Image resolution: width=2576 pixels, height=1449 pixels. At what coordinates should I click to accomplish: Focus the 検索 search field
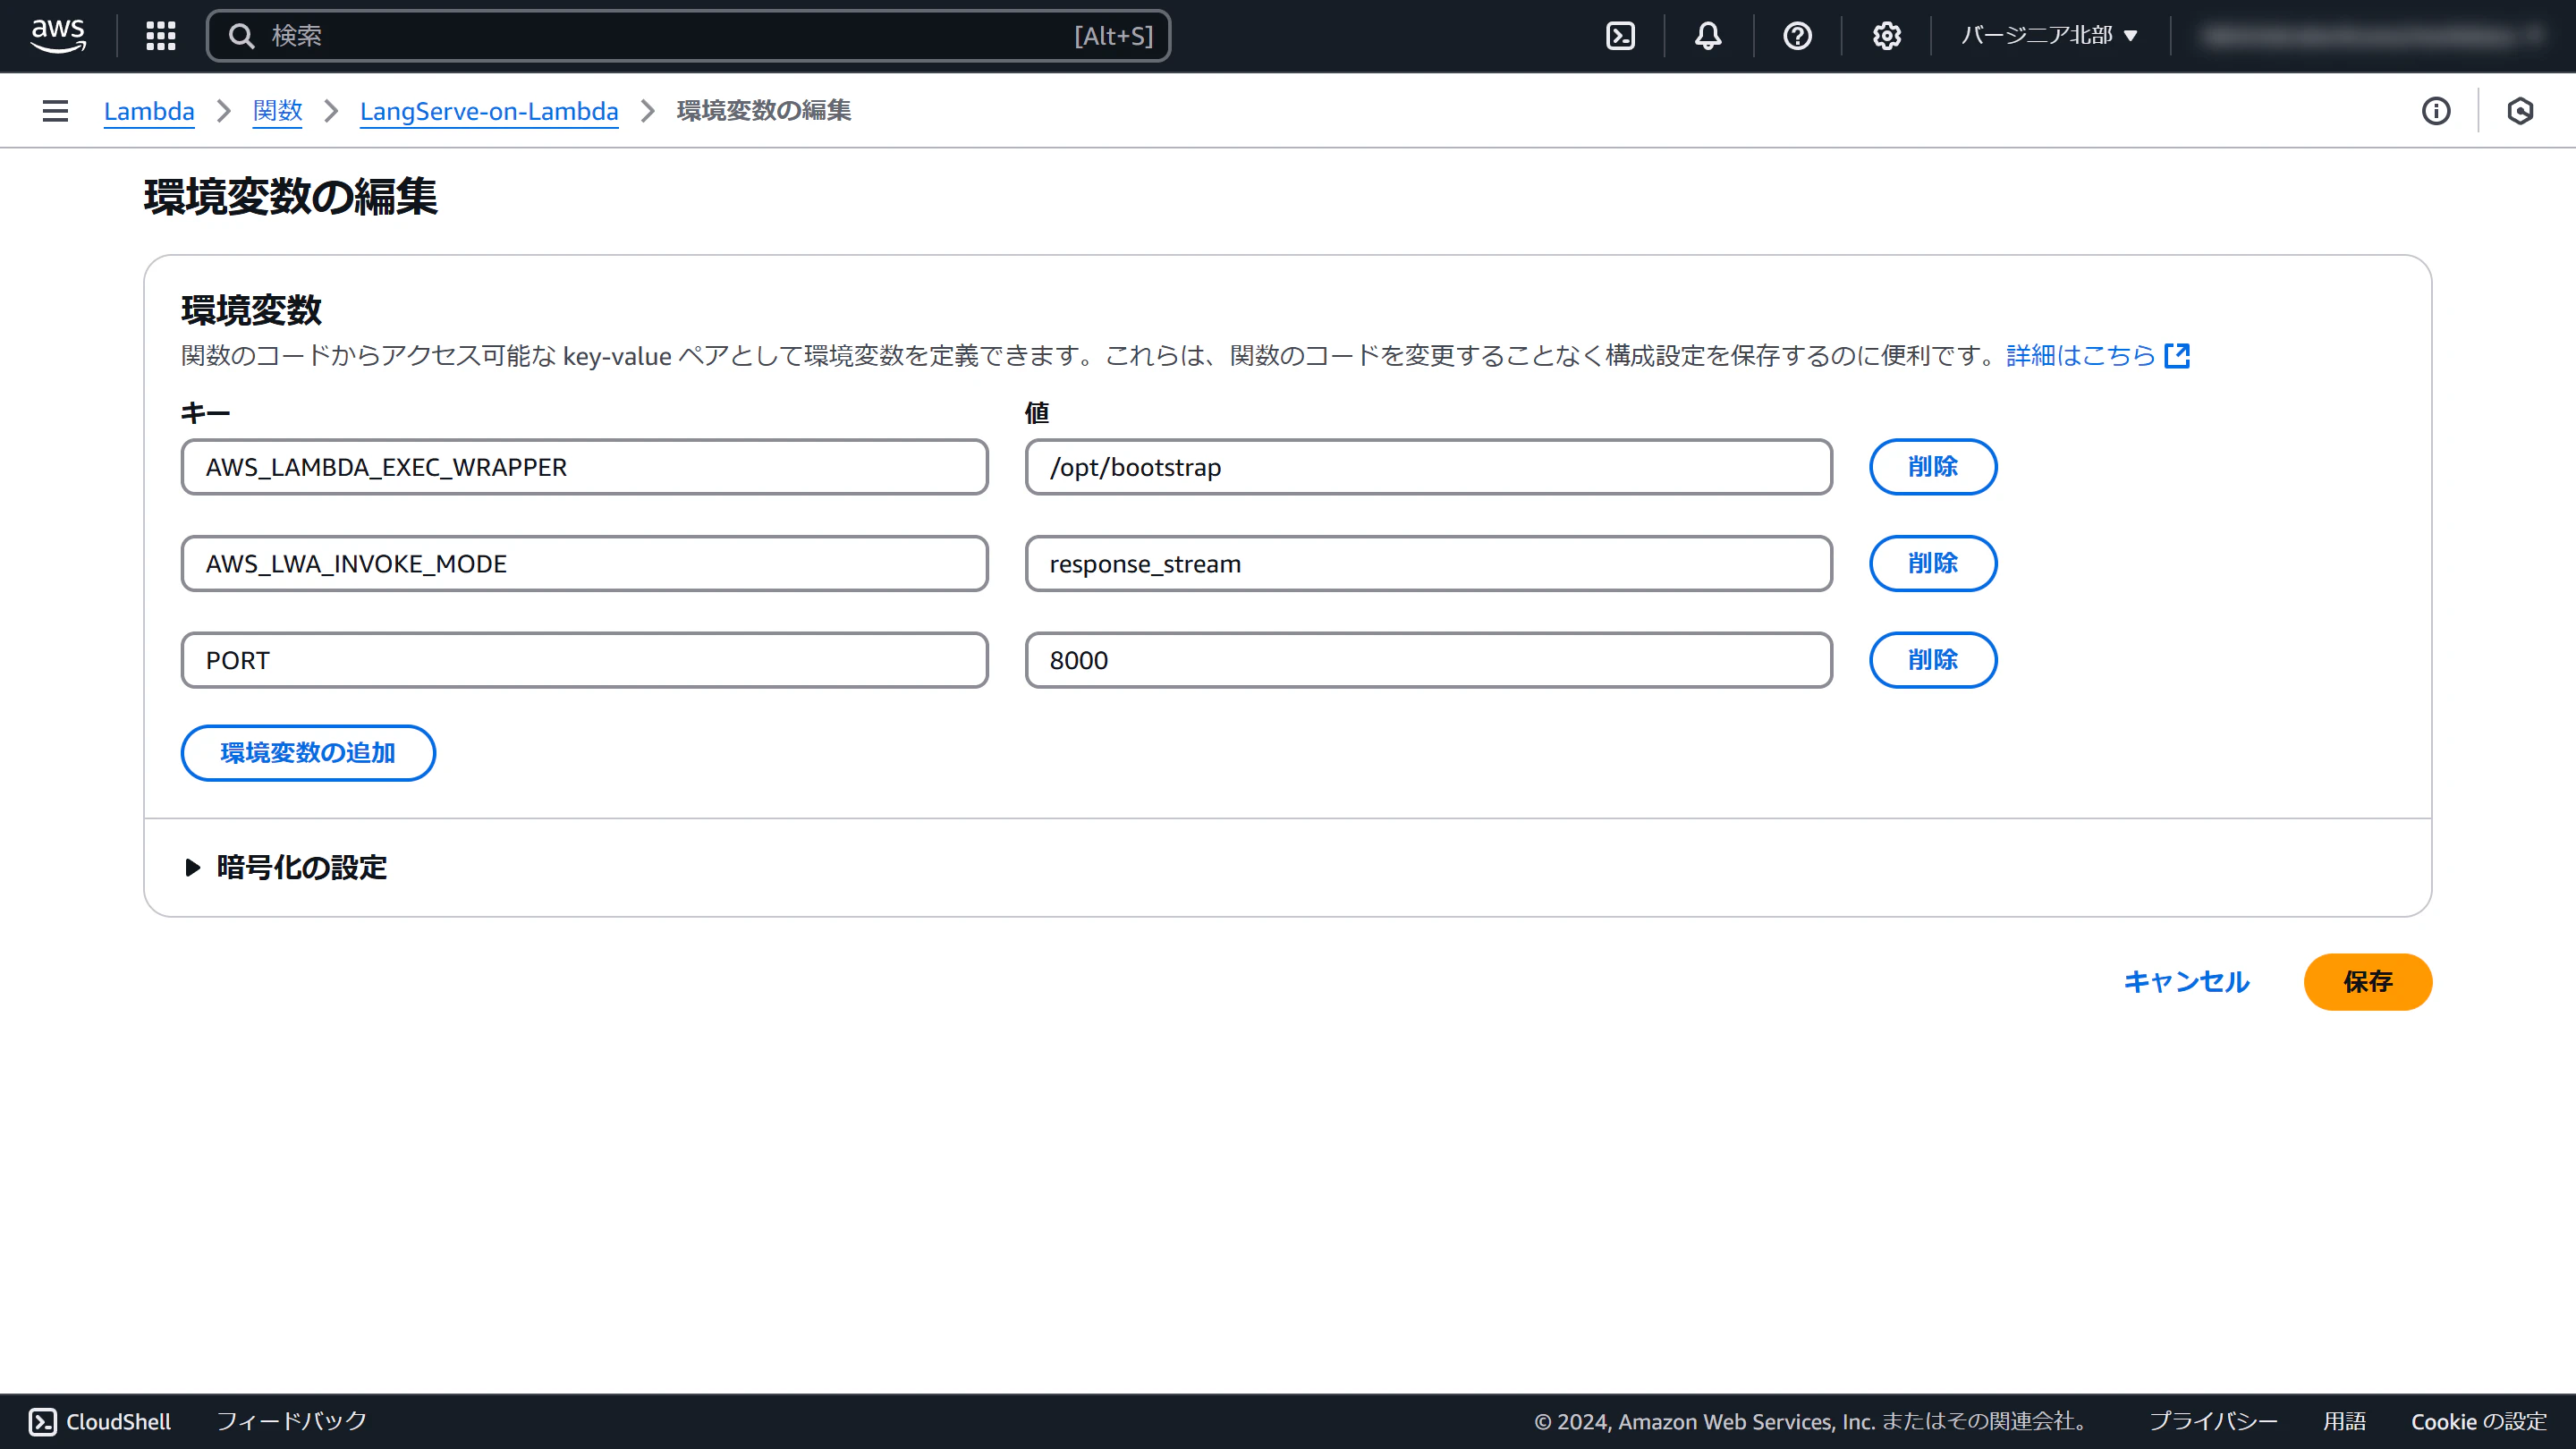[688, 36]
